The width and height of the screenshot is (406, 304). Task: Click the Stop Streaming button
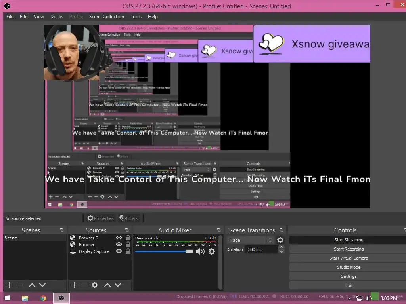[x=349, y=240]
